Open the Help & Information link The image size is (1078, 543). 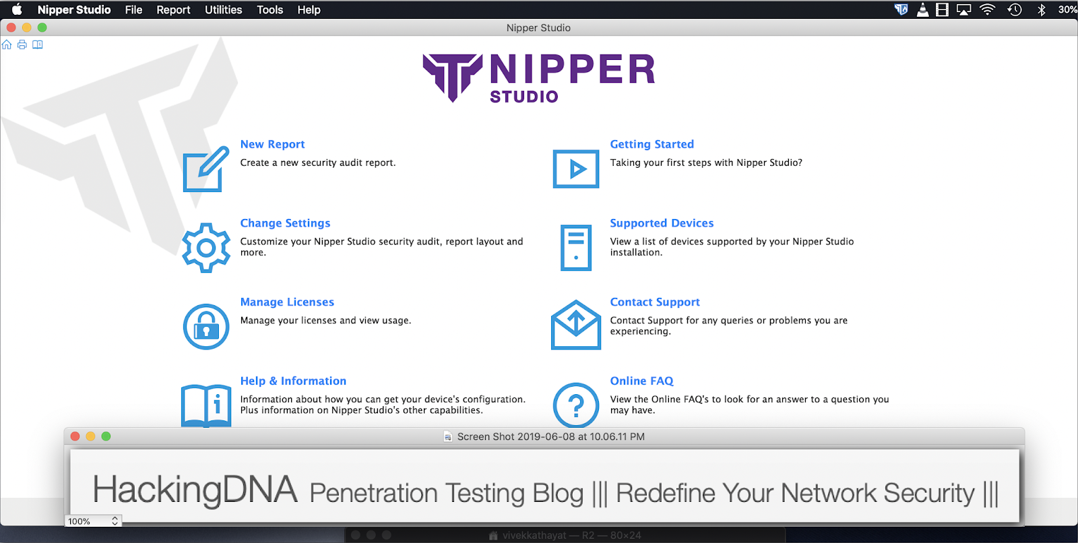tap(293, 381)
